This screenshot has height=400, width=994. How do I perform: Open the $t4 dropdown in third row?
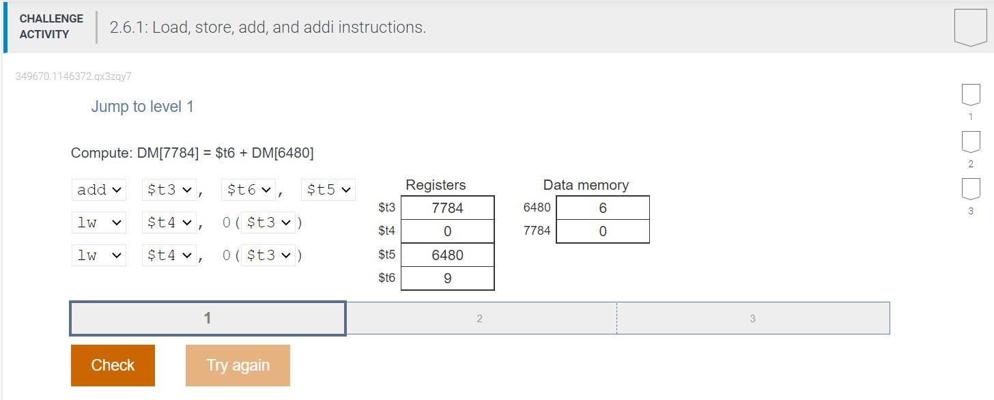[168, 255]
